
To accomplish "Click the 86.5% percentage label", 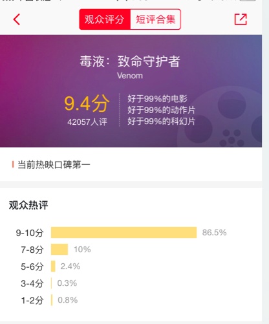I will 214,232.
